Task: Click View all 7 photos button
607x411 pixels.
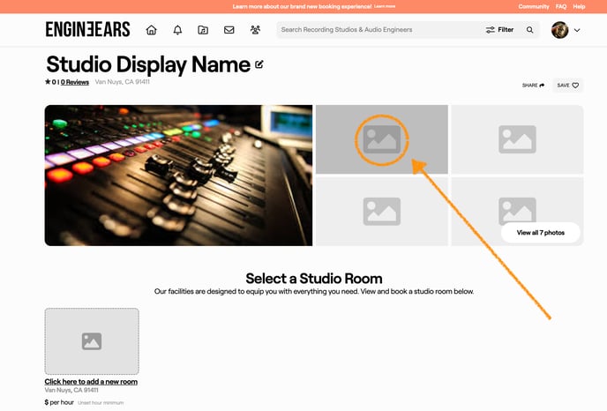Action: coord(540,233)
